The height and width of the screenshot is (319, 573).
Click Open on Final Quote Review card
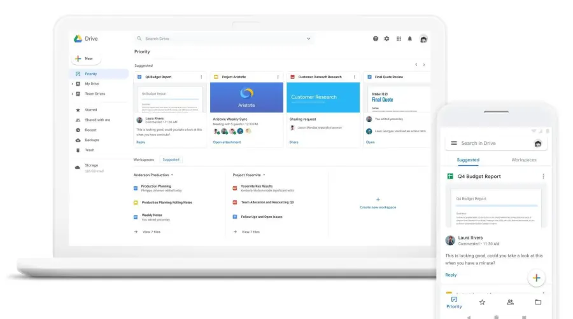point(370,142)
